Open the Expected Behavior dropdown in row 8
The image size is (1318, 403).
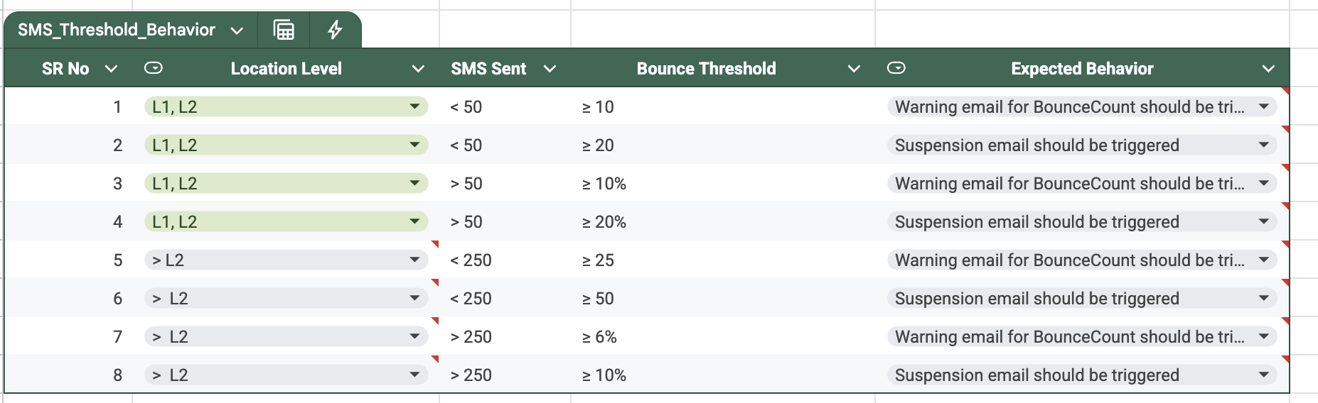1263,375
